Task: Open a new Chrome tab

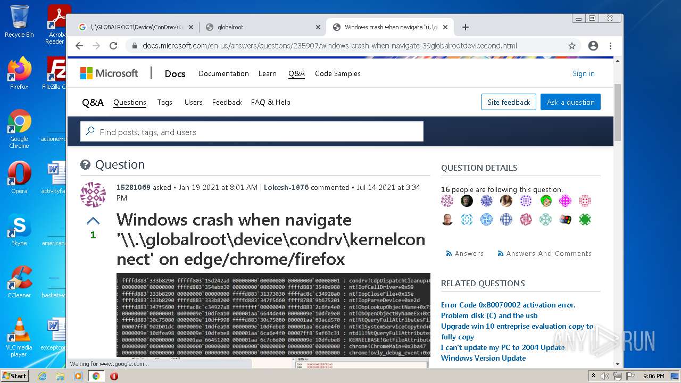Action: [x=466, y=27]
